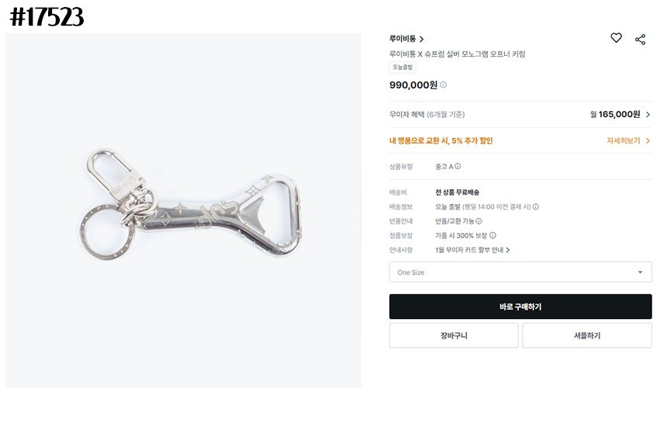Click the 장바구니 cart button
This screenshot has height=423, width=667.
coord(453,336)
